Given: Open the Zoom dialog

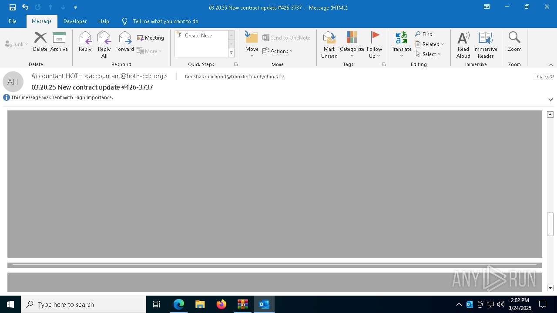Looking at the screenshot, I should (x=514, y=42).
